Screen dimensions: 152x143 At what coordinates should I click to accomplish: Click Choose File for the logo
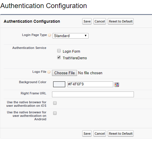(x=64, y=73)
